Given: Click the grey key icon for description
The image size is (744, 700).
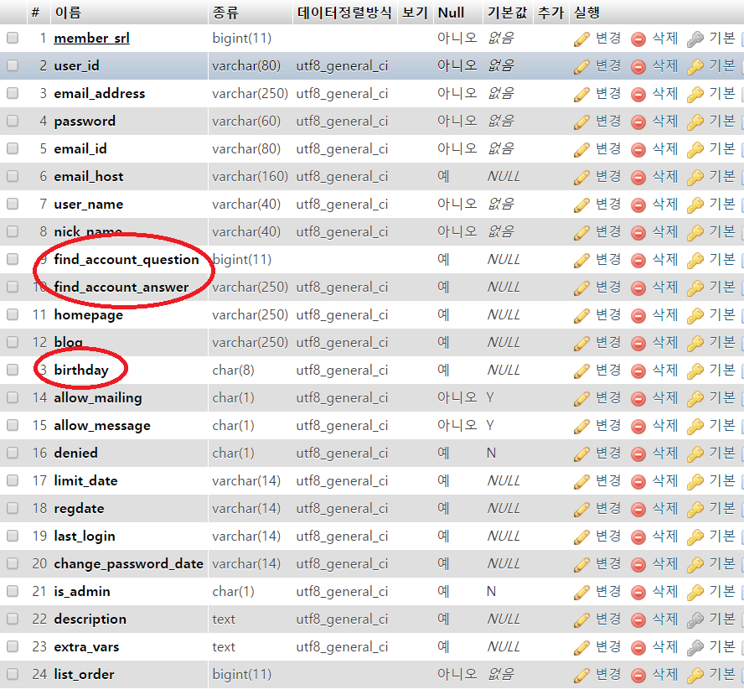Looking at the screenshot, I should (695, 620).
